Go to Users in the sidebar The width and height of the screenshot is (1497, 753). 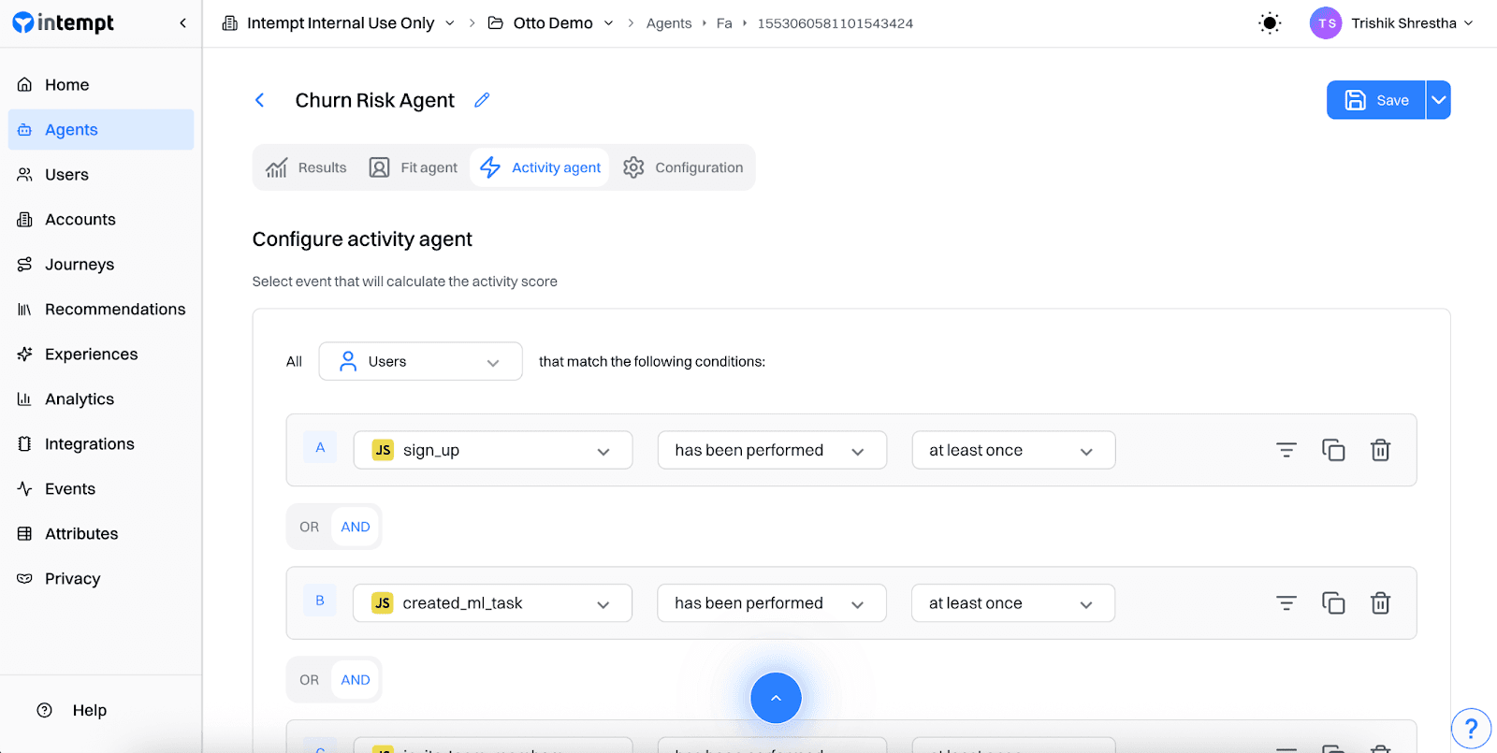101,175
